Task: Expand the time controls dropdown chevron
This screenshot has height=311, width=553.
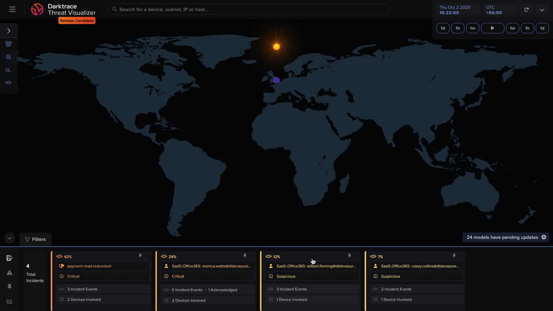Action: (x=542, y=10)
